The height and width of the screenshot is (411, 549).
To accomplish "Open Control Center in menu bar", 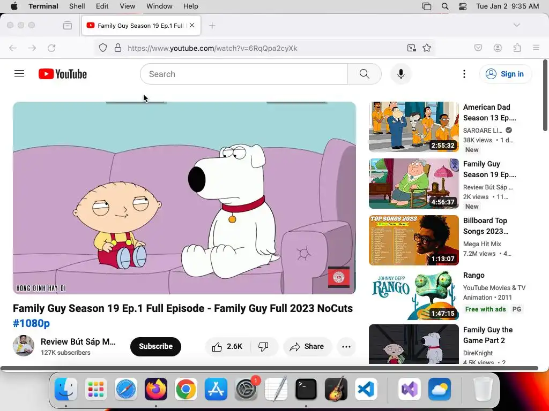I will [463, 6].
